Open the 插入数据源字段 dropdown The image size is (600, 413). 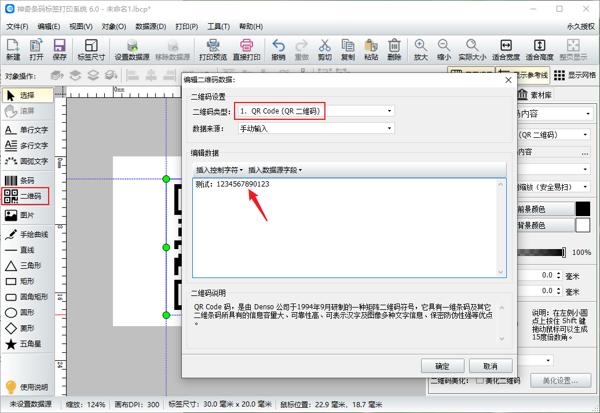pos(275,170)
